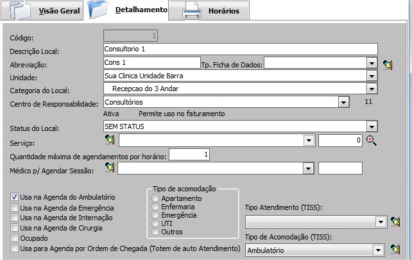Select the Apartamento accommodation radio option

point(155,199)
